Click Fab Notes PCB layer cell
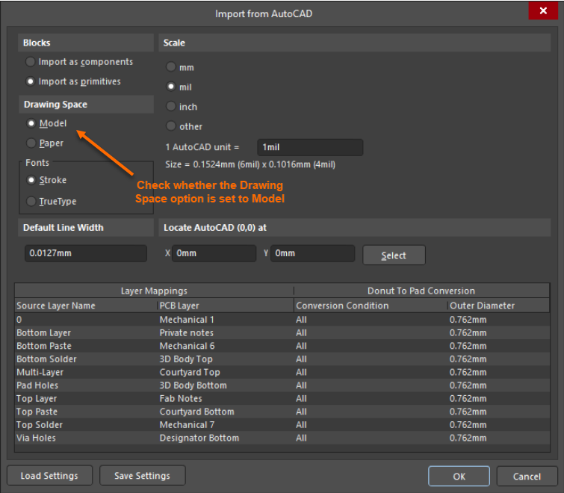This screenshot has width=564, height=493. tap(226, 398)
